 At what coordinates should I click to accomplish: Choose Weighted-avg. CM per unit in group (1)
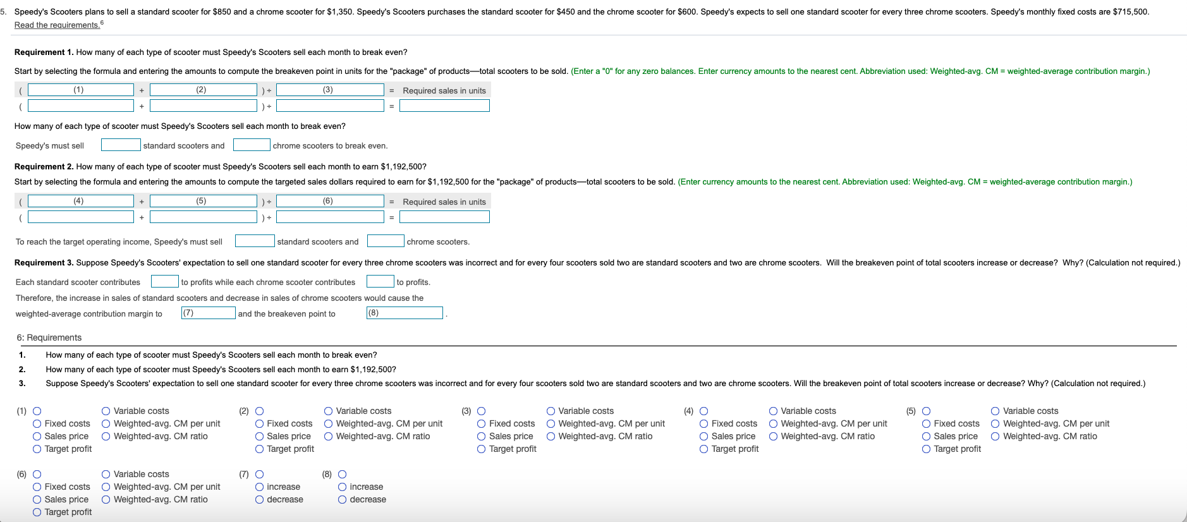pyautogui.click(x=106, y=424)
